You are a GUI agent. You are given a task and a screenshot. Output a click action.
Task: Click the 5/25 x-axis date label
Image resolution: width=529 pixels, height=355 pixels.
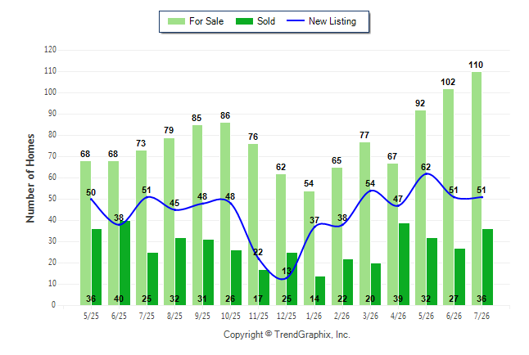pos(91,316)
